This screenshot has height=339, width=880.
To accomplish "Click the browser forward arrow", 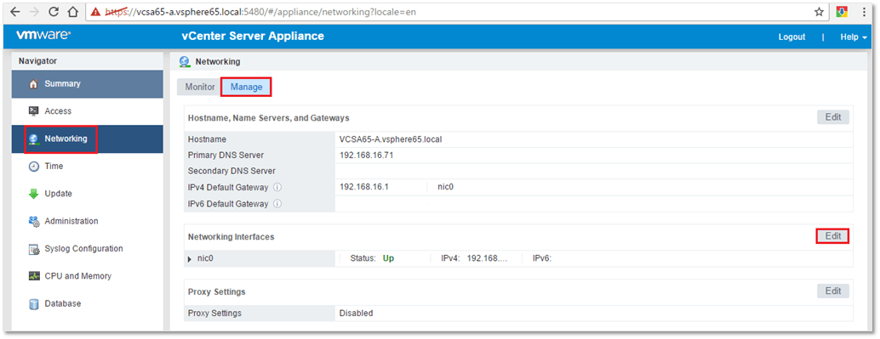I will click(x=35, y=11).
